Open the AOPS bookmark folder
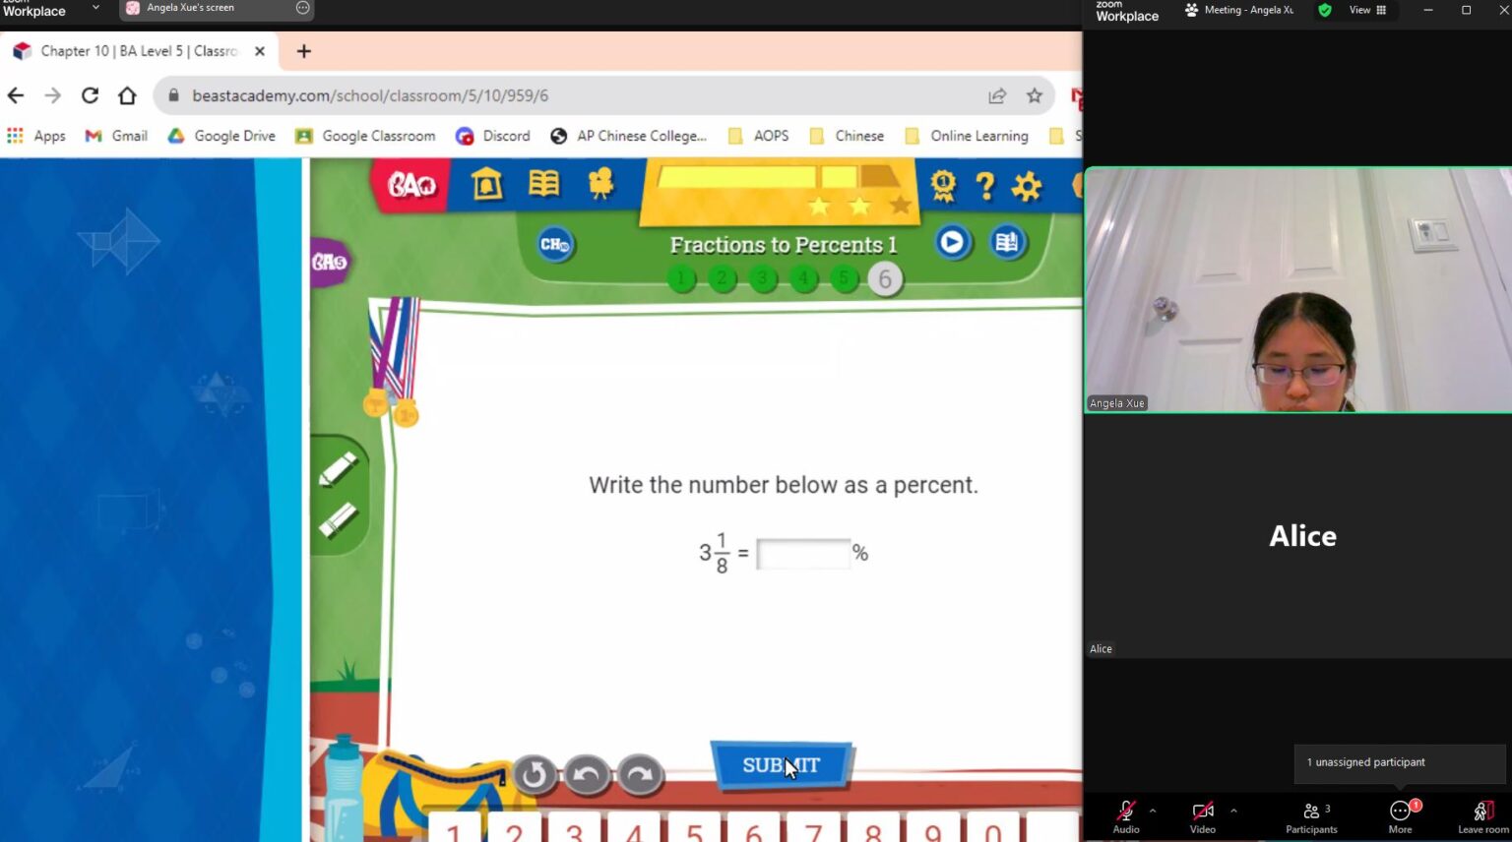Image resolution: width=1512 pixels, height=842 pixels. click(758, 136)
